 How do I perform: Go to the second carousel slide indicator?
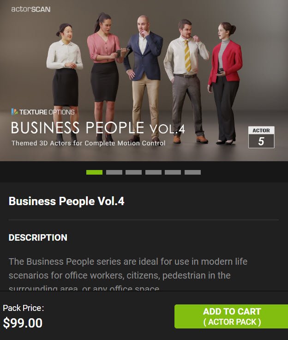(x=114, y=172)
